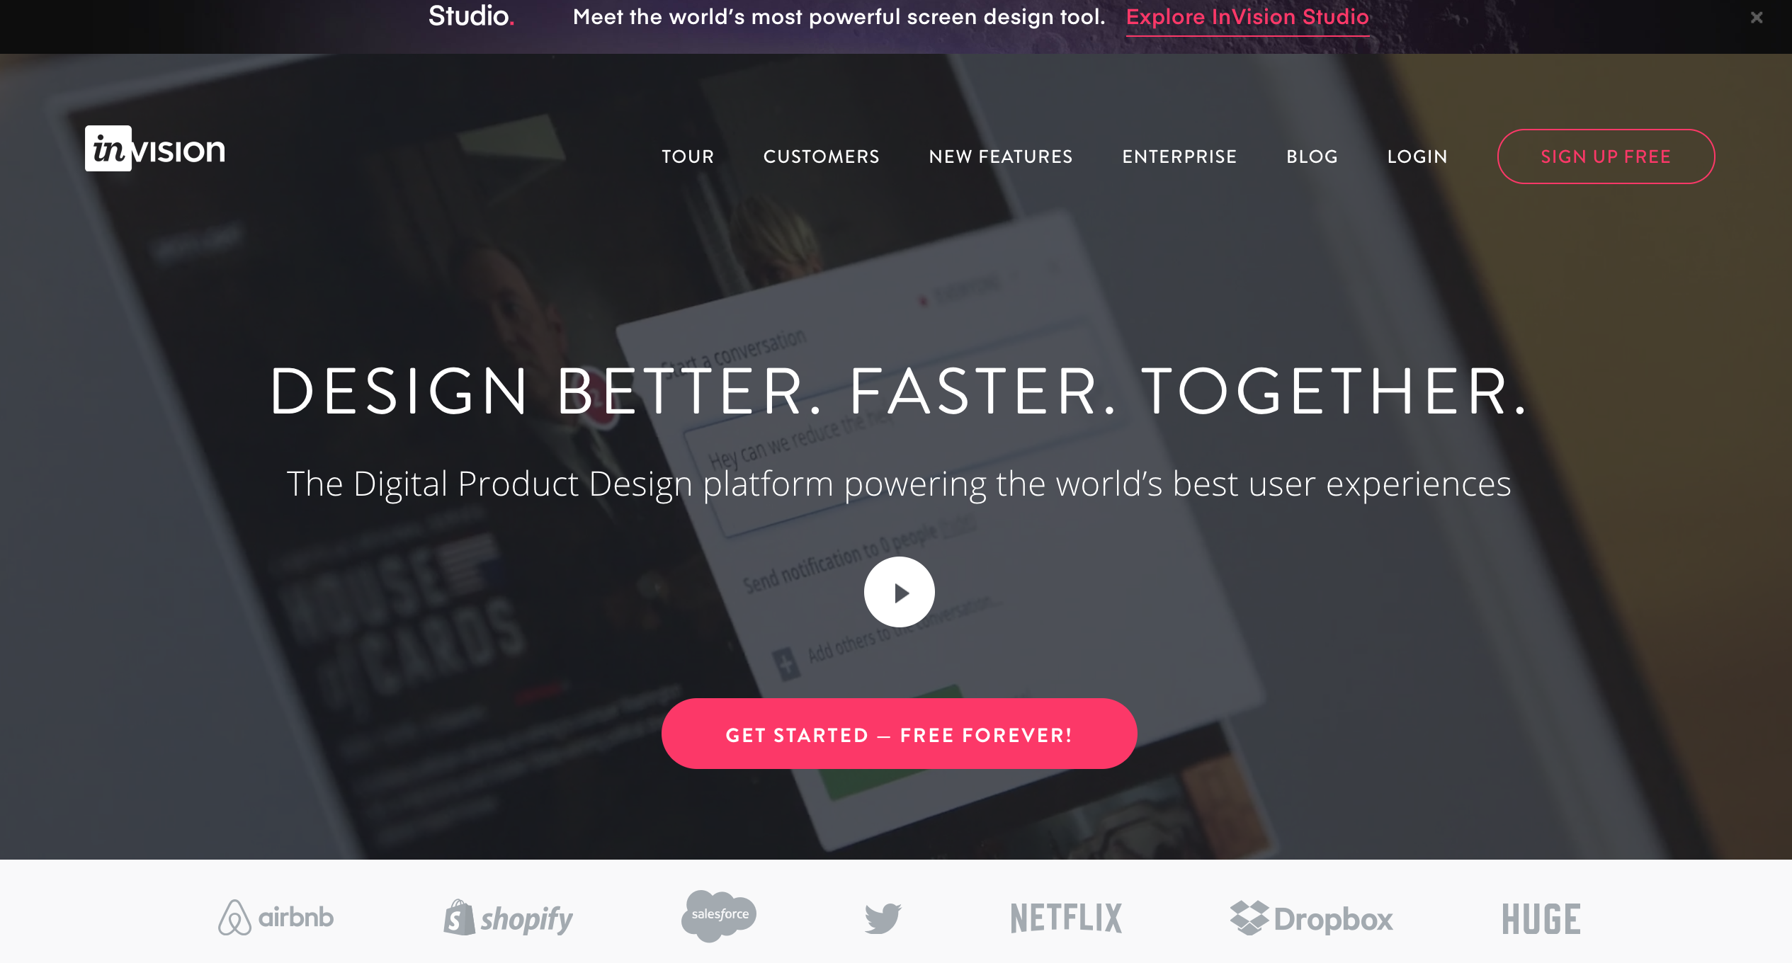The height and width of the screenshot is (963, 1792).
Task: Expand the Studio product dropdown
Action: pyautogui.click(x=472, y=16)
